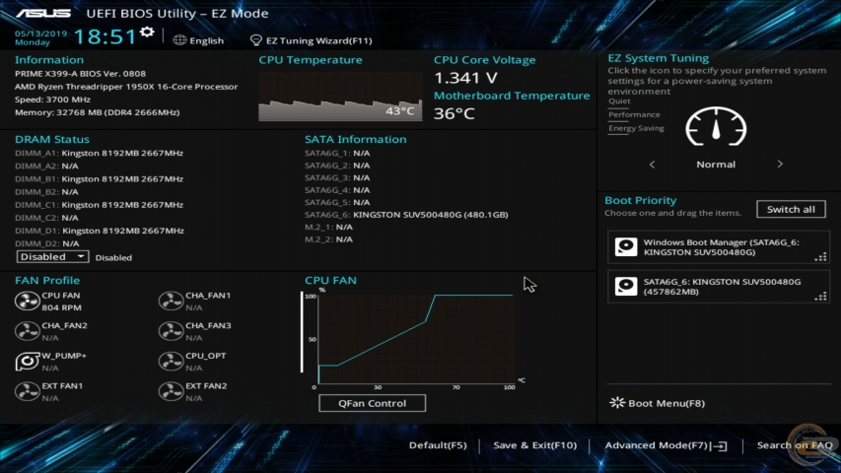Screen dimensions: 841x473
Task: Click the Boot Menu snowflake icon
Action: click(617, 403)
